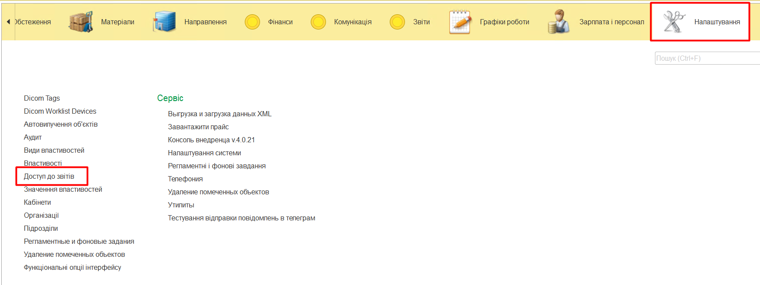
Task: Switch to the Обстеження section tab
Action: (x=33, y=22)
